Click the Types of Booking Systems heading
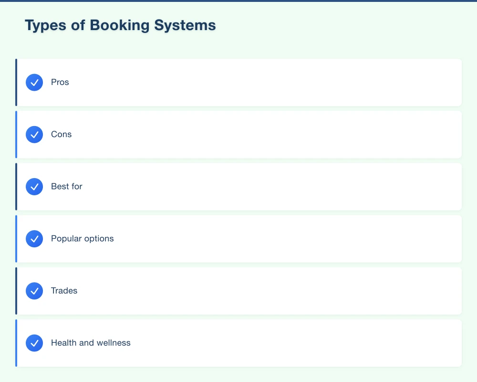Viewport: 477px width, 382px height. (120, 25)
